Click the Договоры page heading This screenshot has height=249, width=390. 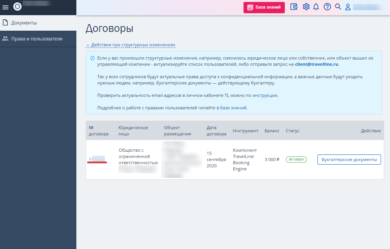[x=109, y=28]
